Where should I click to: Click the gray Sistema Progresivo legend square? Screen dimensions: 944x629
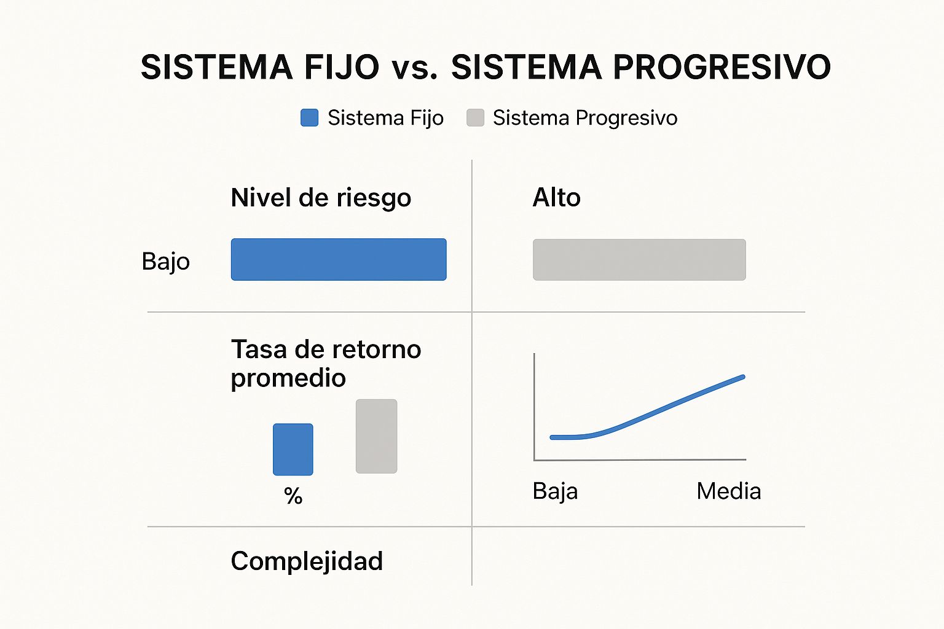pyautogui.click(x=475, y=117)
